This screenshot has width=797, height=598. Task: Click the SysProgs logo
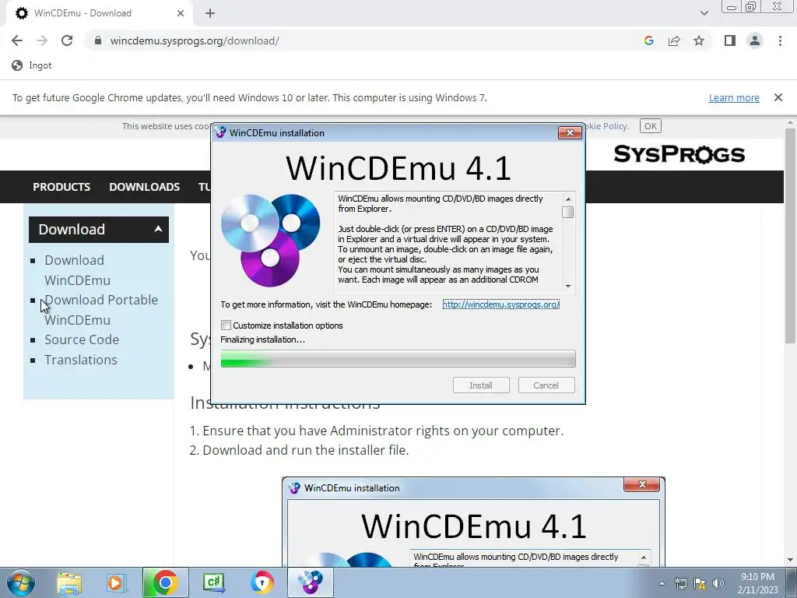tap(679, 154)
